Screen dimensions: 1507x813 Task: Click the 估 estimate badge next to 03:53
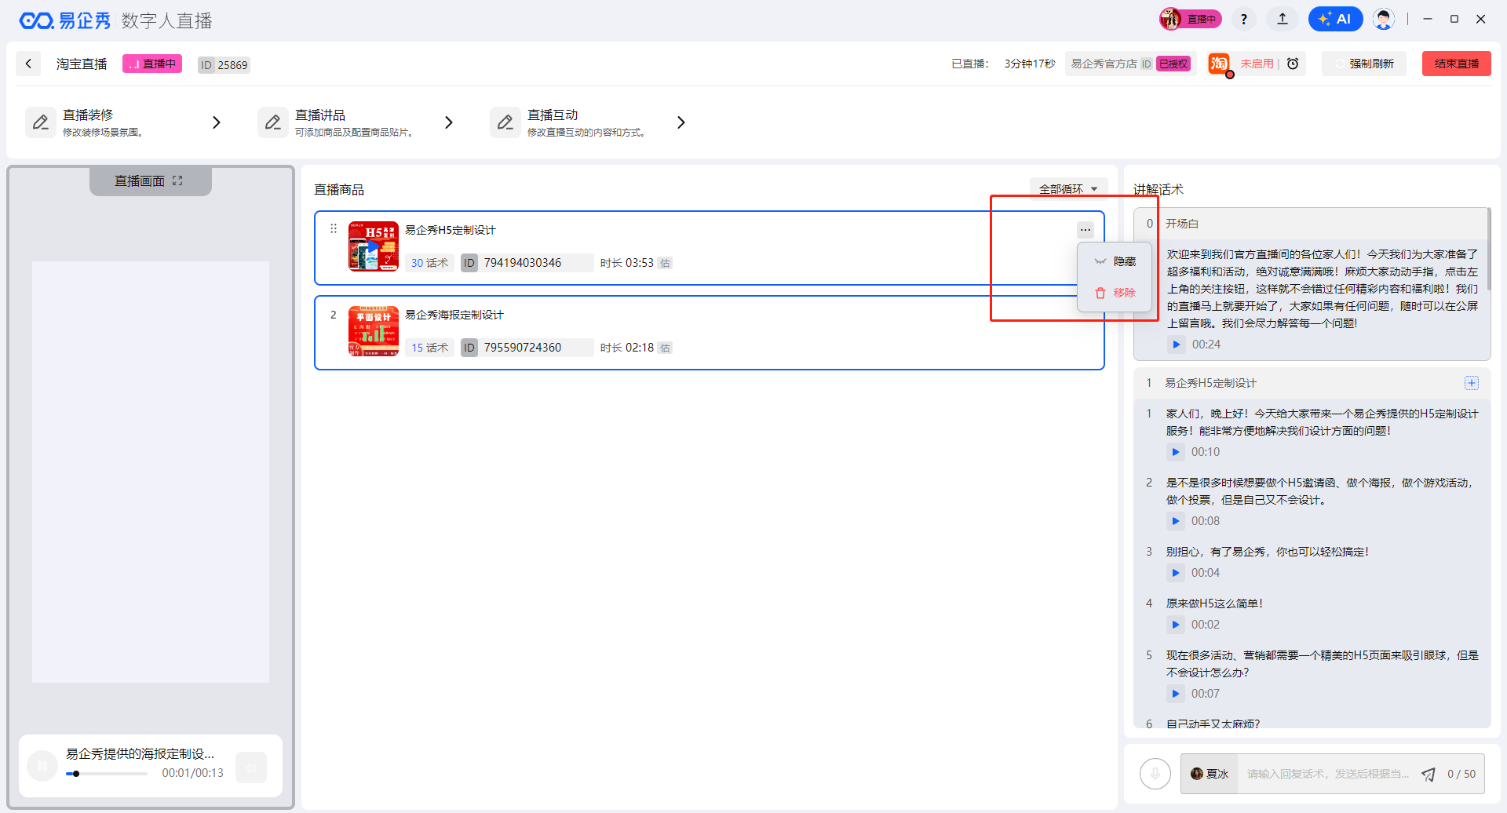click(666, 263)
